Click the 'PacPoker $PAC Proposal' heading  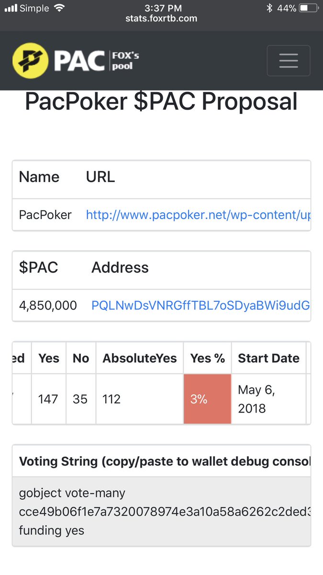(161, 102)
